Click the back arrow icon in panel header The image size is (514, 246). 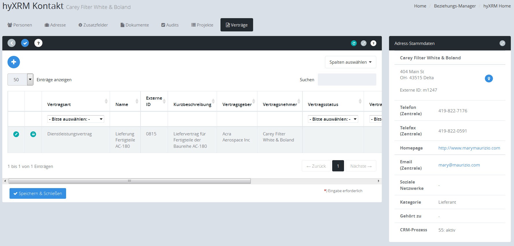point(12,43)
